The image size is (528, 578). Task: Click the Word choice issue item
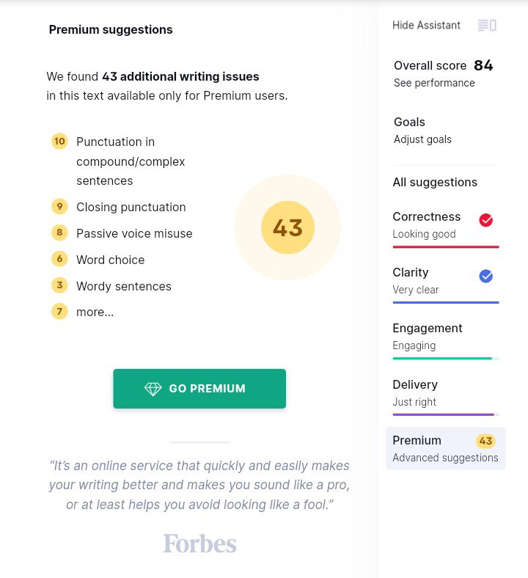(111, 260)
